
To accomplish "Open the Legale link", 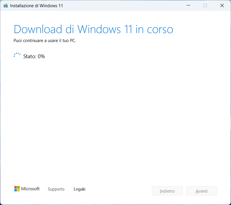I will pos(79,189).
